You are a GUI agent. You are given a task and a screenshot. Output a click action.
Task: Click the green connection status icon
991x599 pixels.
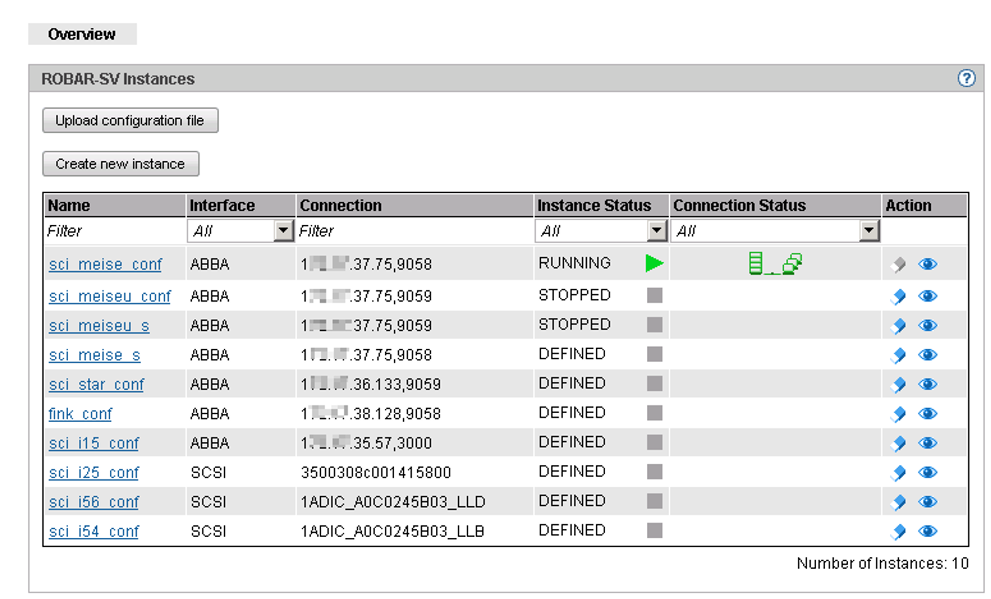pos(775,264)
